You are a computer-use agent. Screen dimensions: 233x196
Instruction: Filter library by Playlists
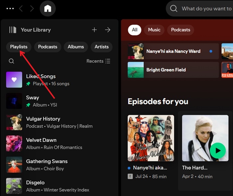point(19,47)
